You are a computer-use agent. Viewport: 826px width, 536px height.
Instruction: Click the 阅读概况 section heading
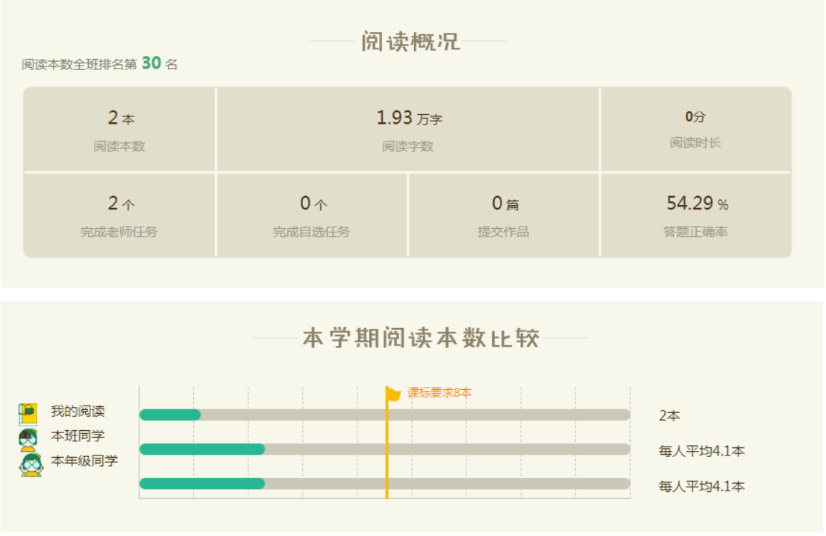point(410,42)
